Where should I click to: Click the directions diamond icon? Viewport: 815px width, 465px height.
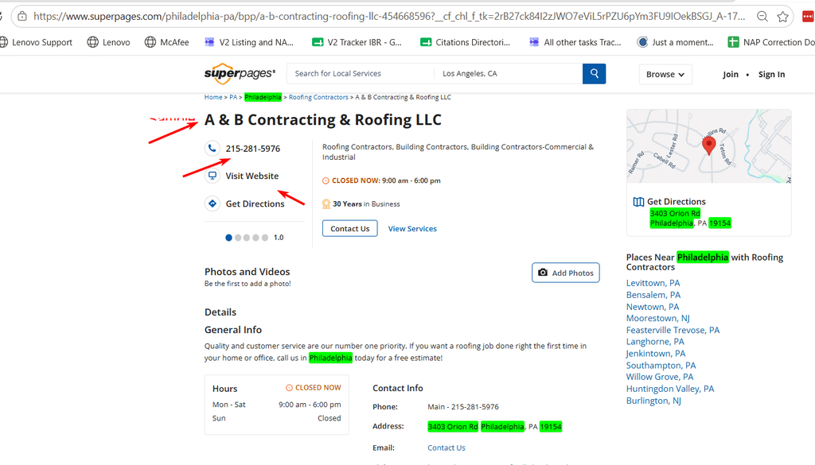pos(212,204)
